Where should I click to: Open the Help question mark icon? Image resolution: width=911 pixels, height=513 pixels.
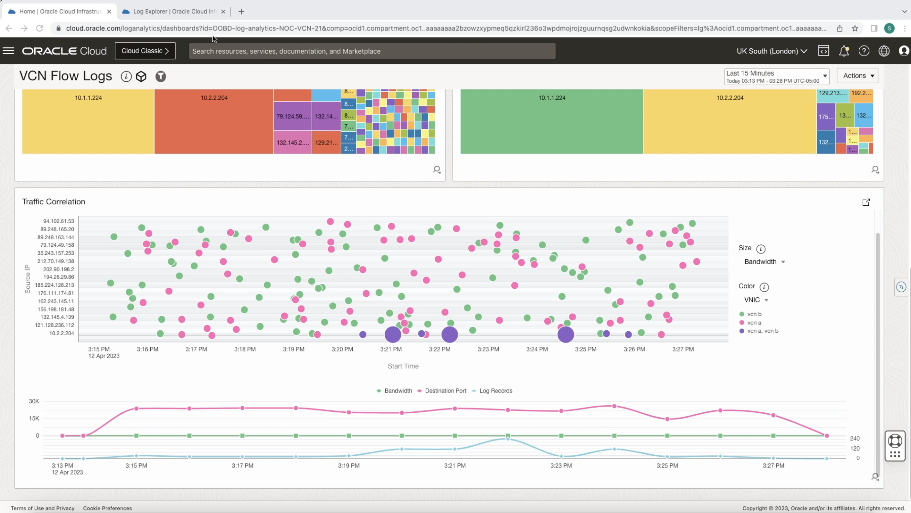[x=864, y=51]
